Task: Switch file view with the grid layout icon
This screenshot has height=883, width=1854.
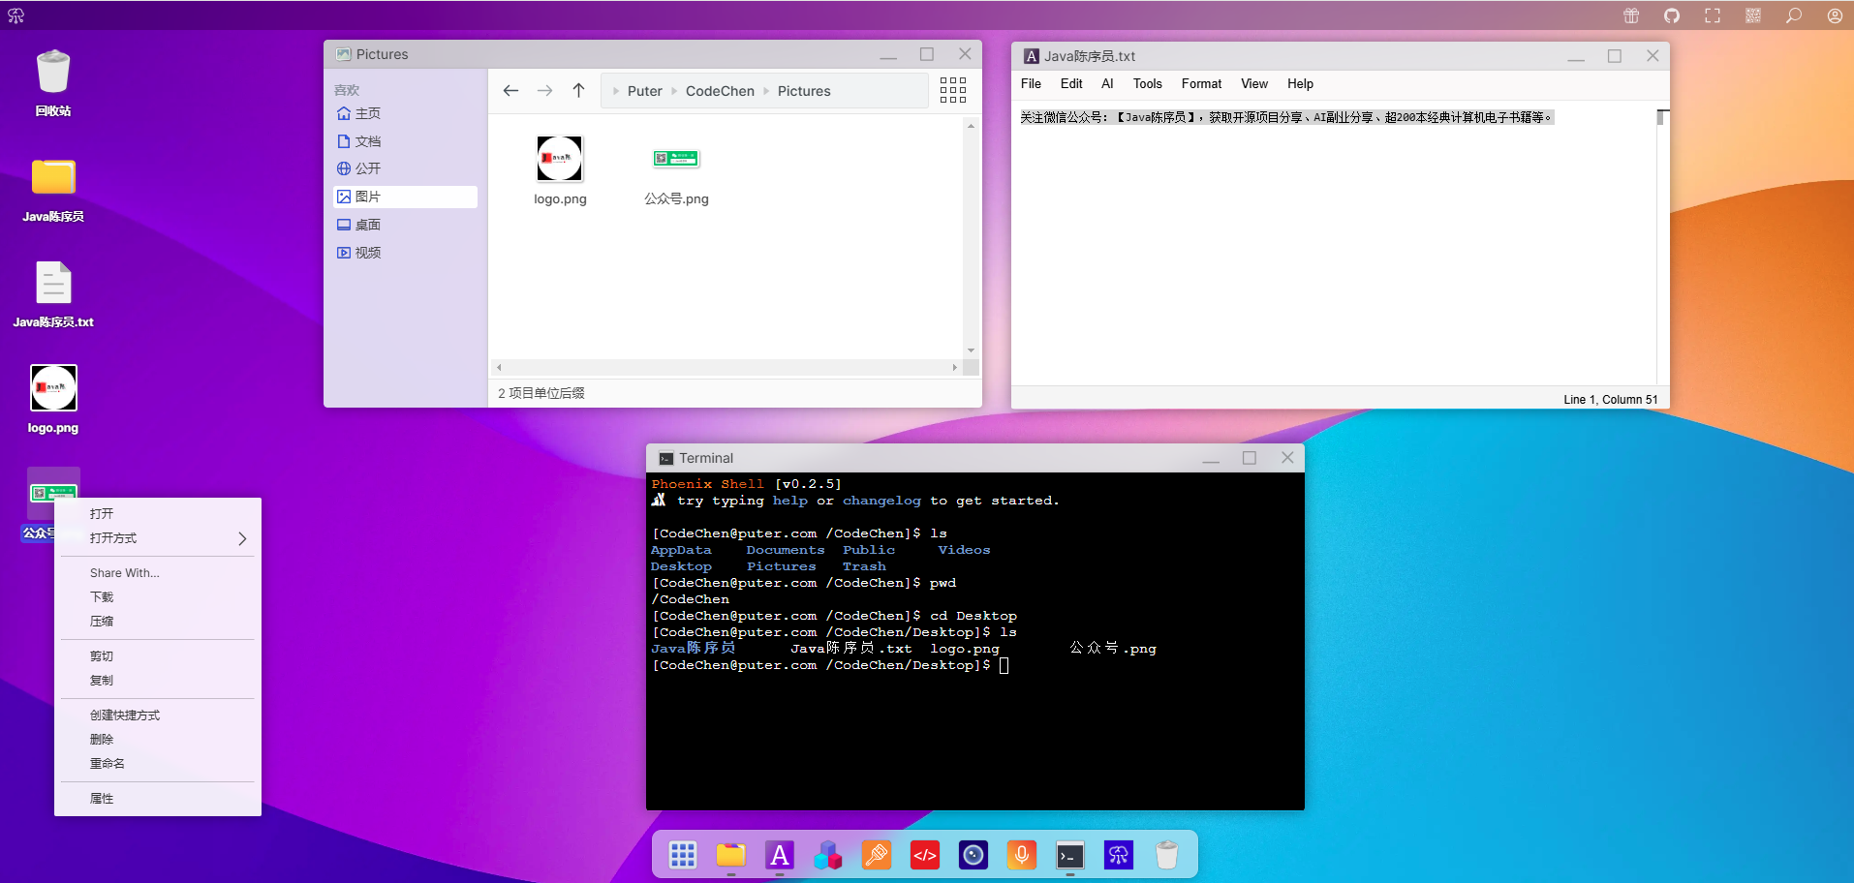Action: pyautogui.click(x=953, y=90)
